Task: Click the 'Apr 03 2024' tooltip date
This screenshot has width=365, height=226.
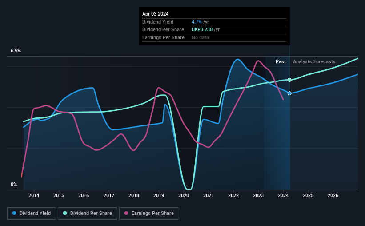Action: coord(155,14)
